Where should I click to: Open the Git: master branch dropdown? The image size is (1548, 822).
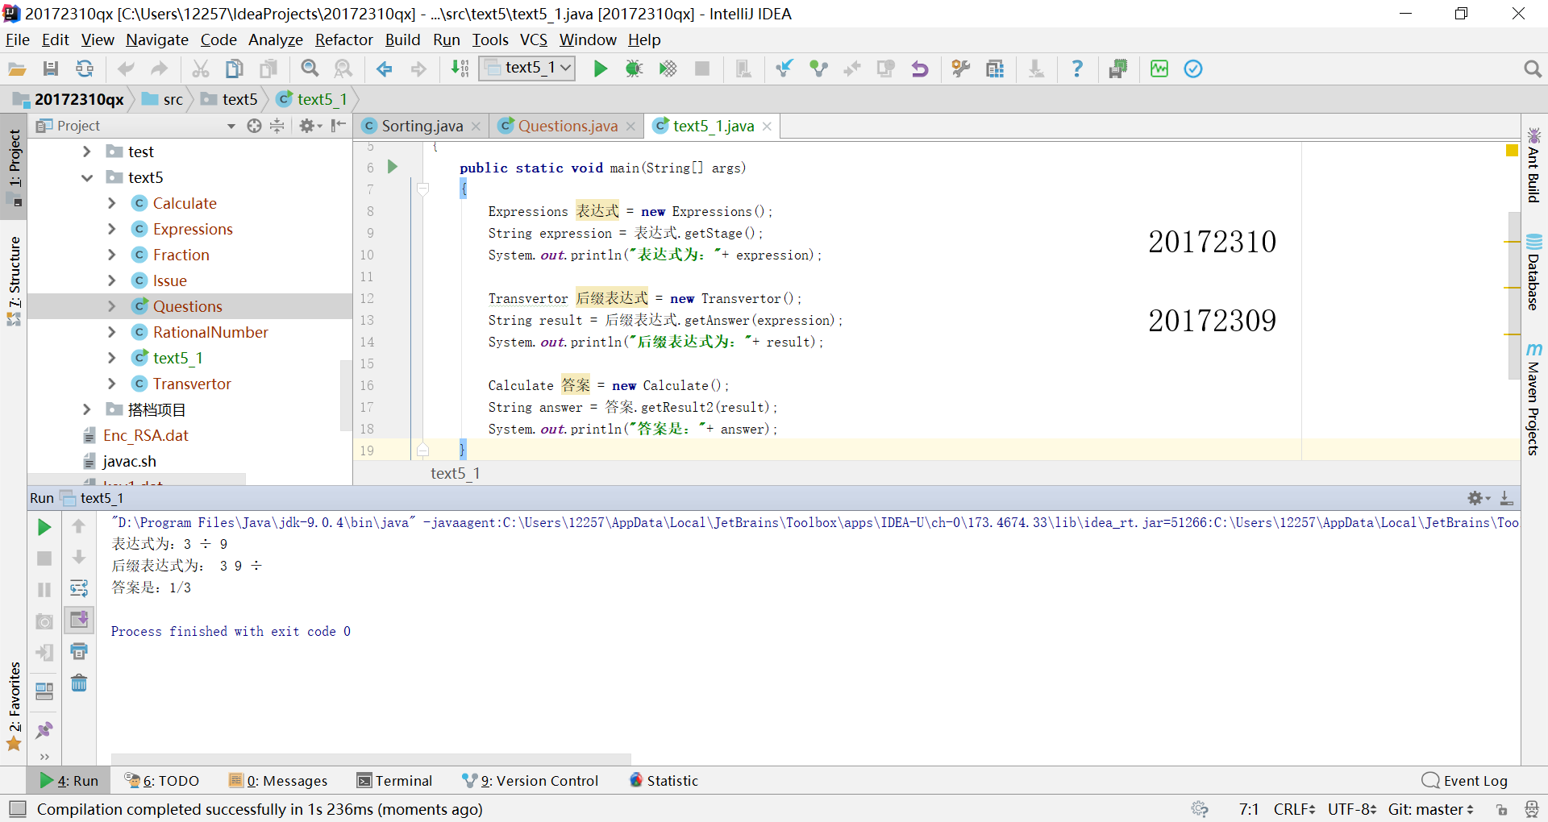1430,809
